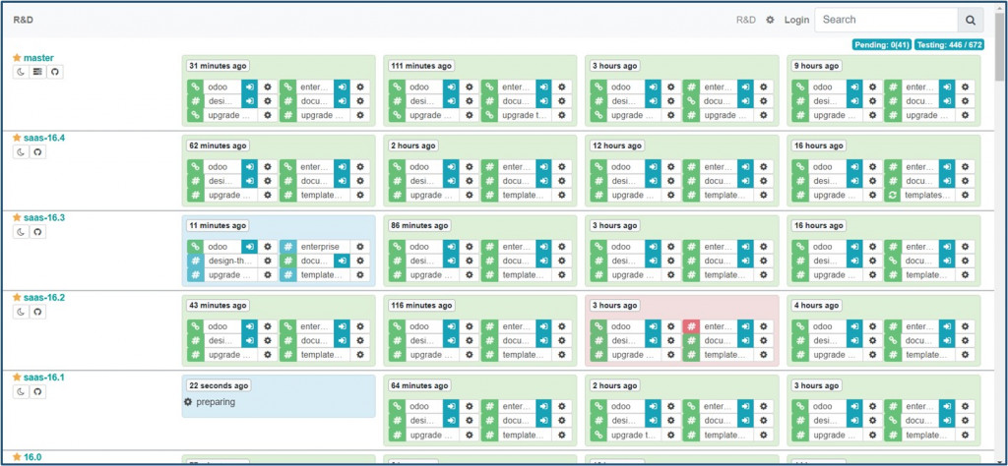Click the GitHub icon under saas-16.1
Image resolution: width=1008 pixels, height=466 pixels.
click(38, 391)
